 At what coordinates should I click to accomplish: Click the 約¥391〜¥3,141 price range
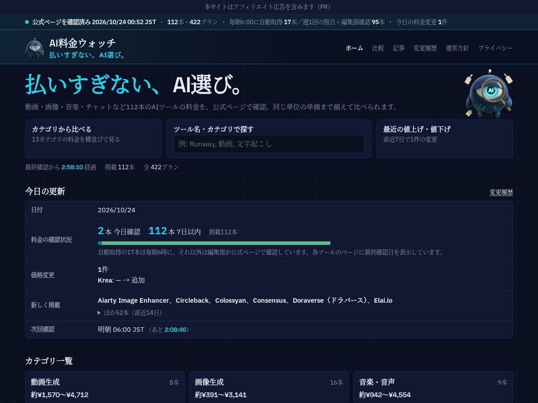click(221, 395)
